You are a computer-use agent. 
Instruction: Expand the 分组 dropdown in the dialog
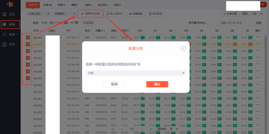[x=136, y=73]
